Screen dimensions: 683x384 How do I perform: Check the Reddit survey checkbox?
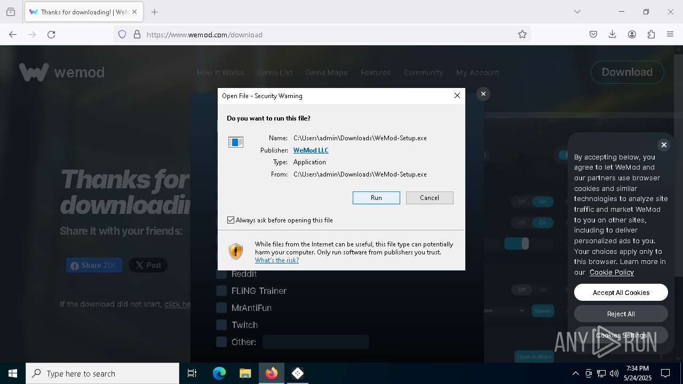221,274
